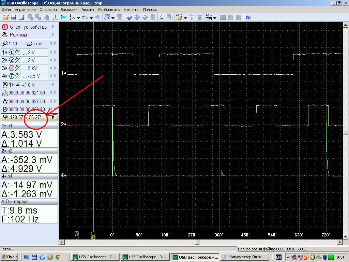Click the Пуск start button
349x262 pixels.
[10, 257]
